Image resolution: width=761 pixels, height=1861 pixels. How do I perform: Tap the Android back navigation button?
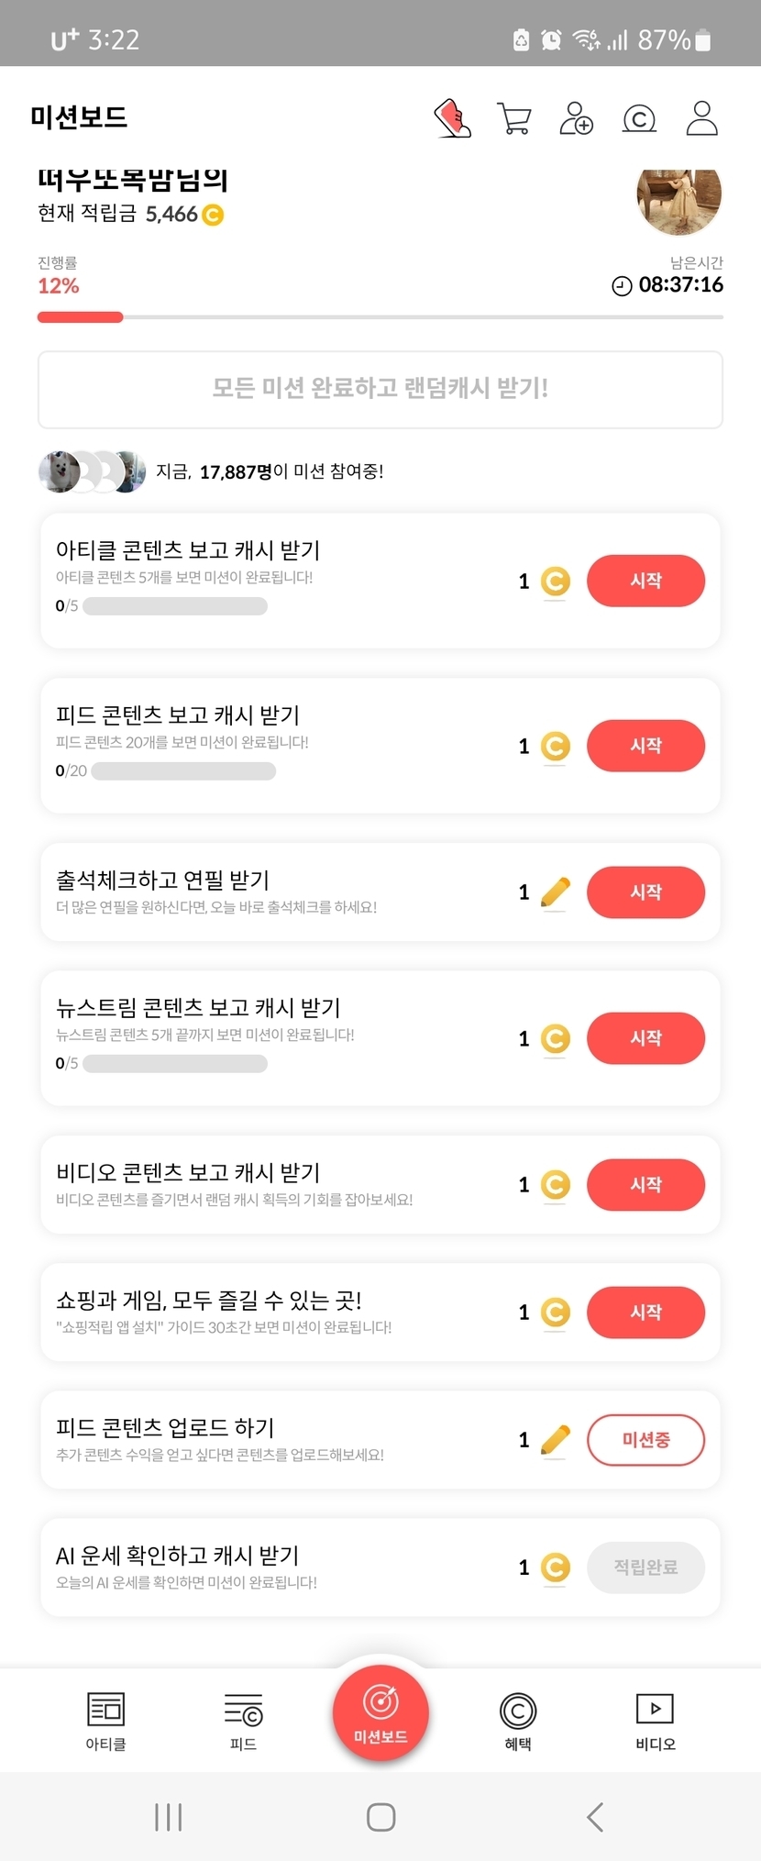point(595,1816)
